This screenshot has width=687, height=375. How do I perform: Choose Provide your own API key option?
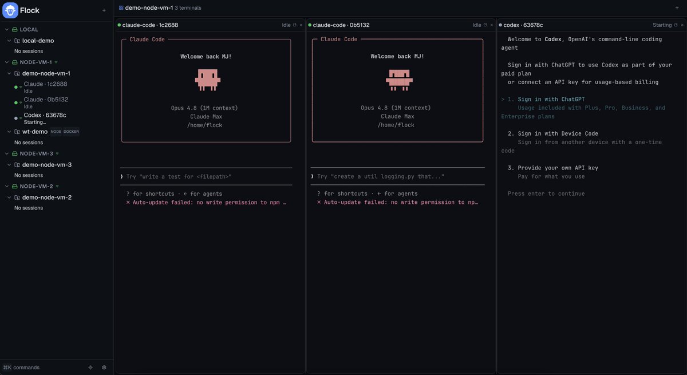click(558, 168)
